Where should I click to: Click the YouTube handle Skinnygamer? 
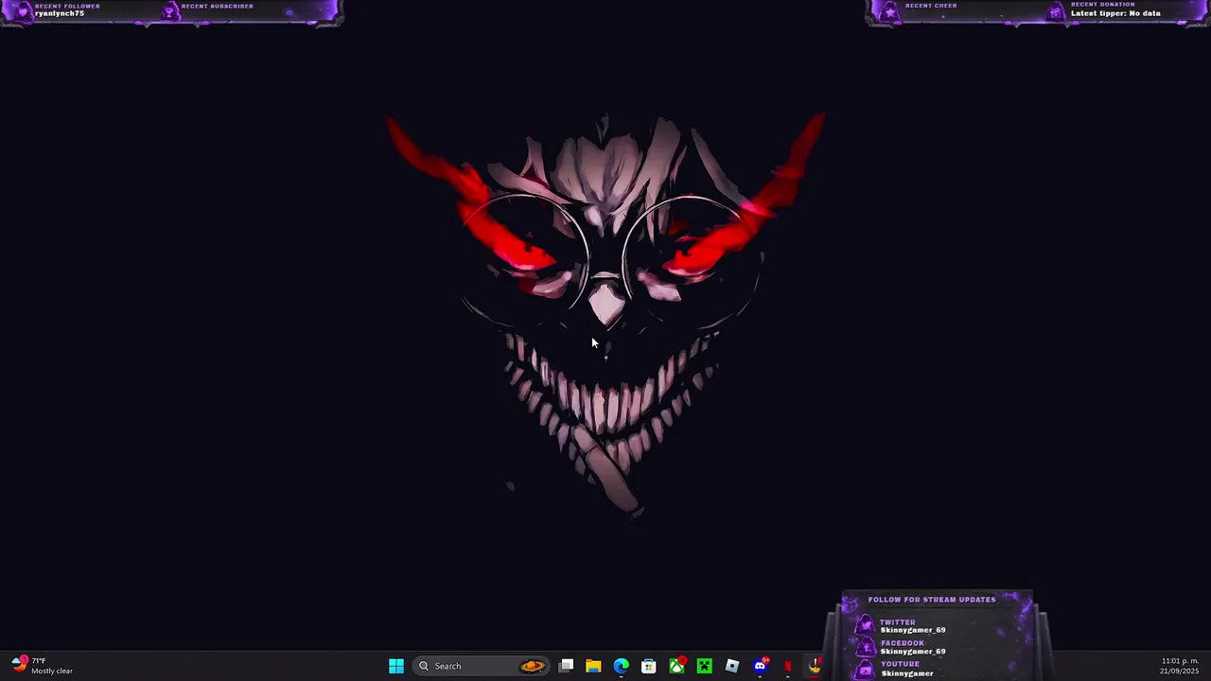[907, 673]
